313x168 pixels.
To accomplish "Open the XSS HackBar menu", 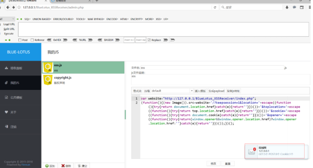I will [159, 19].
